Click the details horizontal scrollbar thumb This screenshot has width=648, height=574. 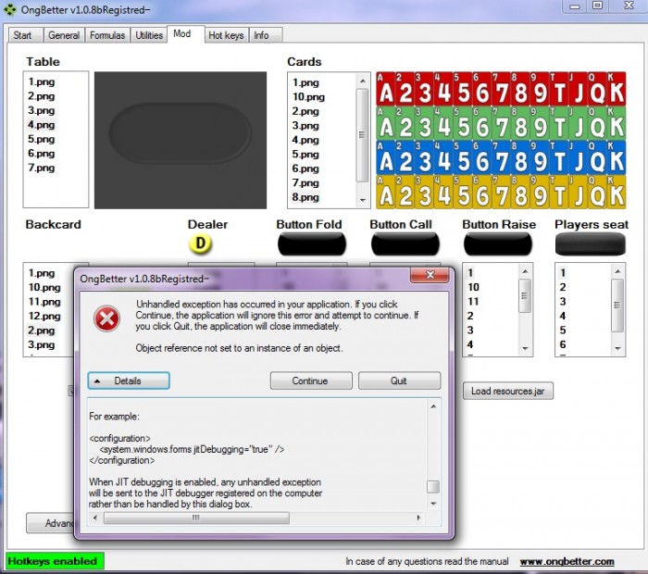tap(196, 518)
